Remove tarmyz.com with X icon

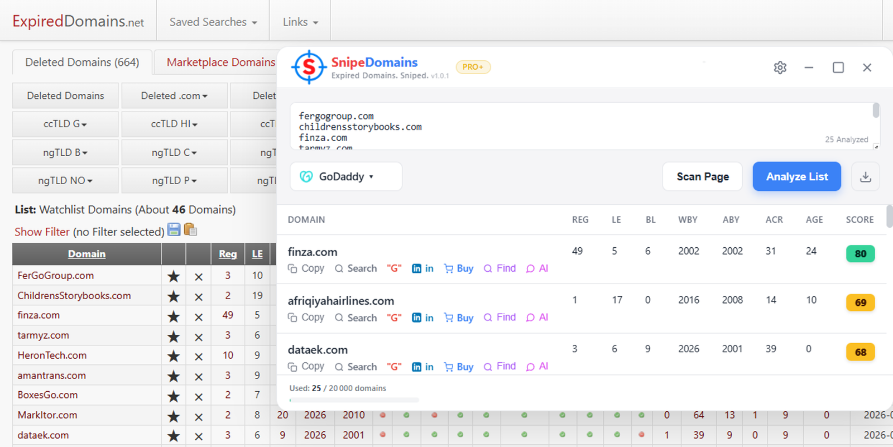pyautogui.click(x=199, y=337)
